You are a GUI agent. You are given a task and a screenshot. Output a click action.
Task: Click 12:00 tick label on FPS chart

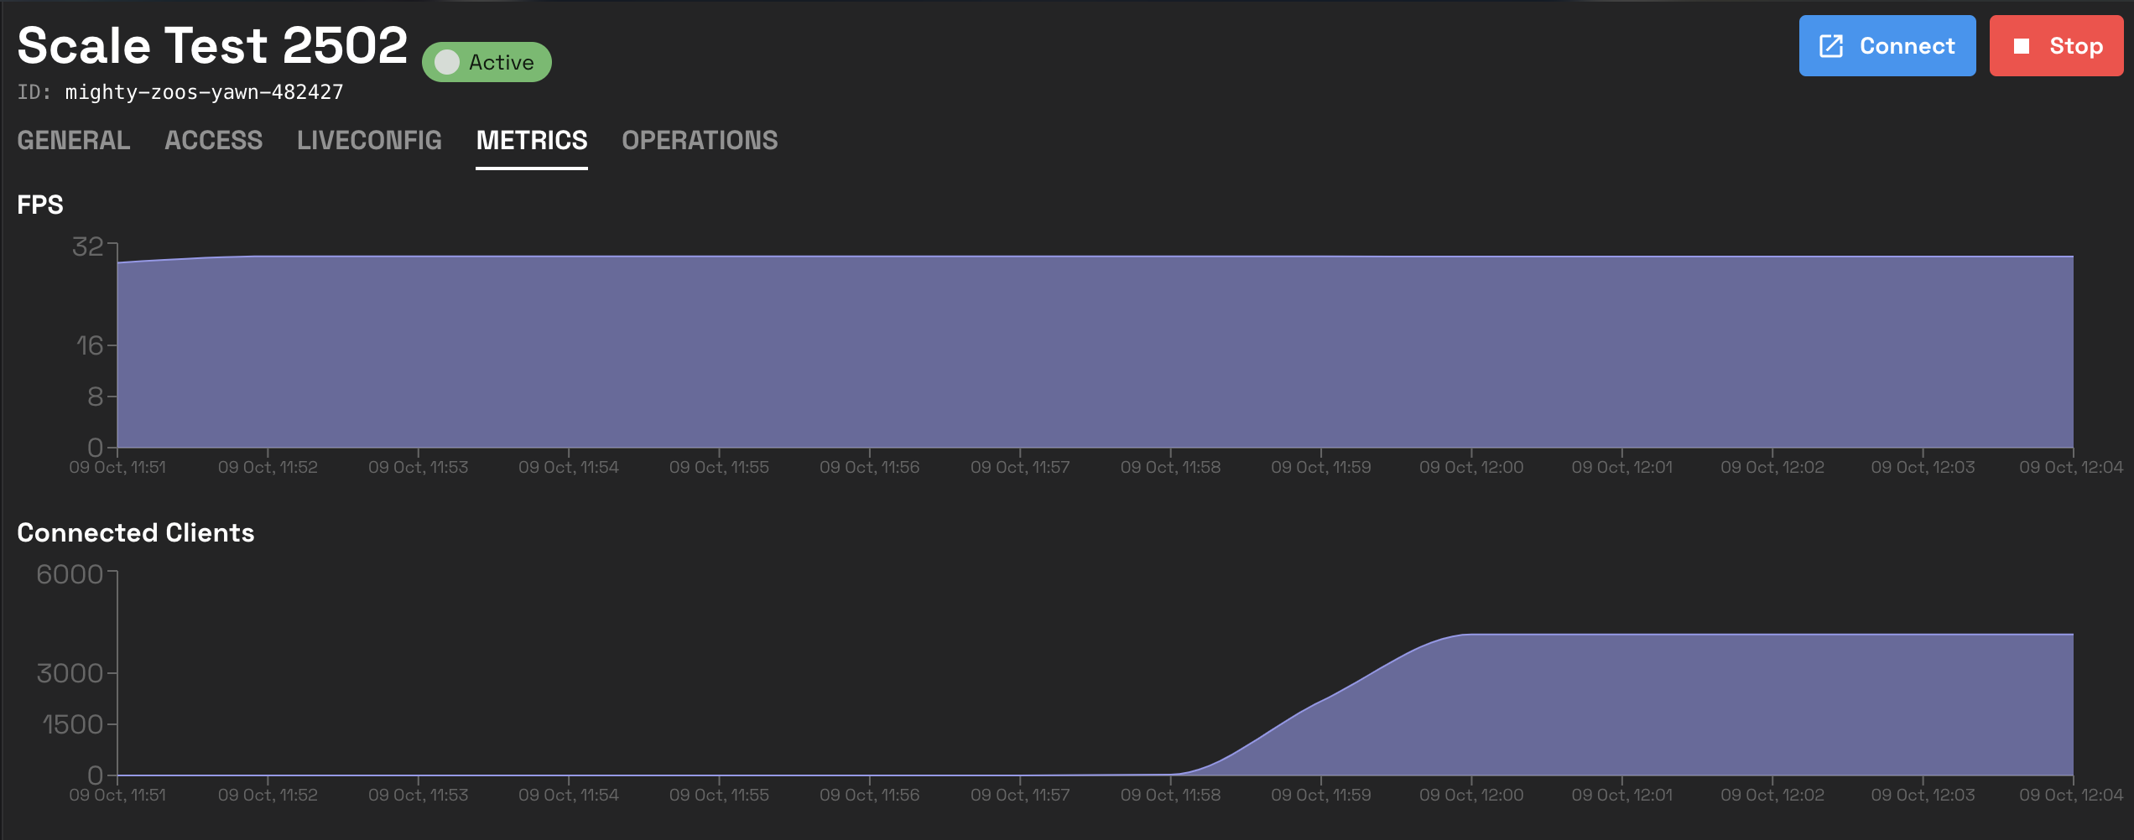click(x=1470, y=467)
